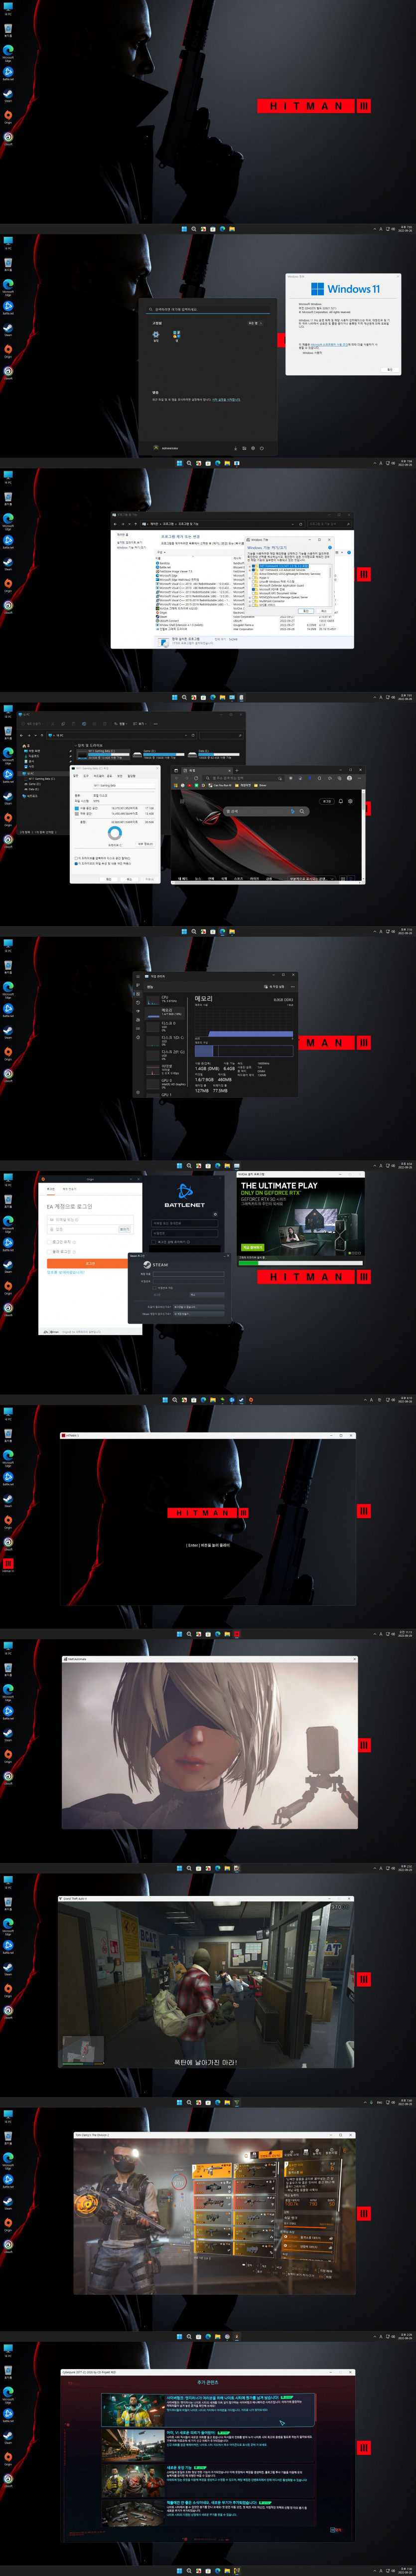Click the magnifier icon in the ROG browser search box

point(302,811)
